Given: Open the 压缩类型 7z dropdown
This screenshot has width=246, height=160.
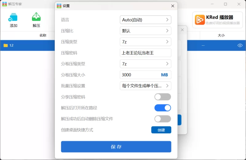Looking at the screenshot, I should click(145, 42).
